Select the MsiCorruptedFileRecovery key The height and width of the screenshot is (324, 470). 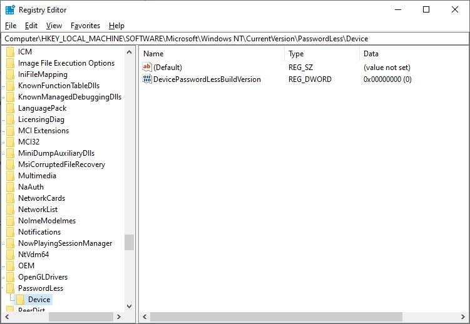[x=61, y=165]
